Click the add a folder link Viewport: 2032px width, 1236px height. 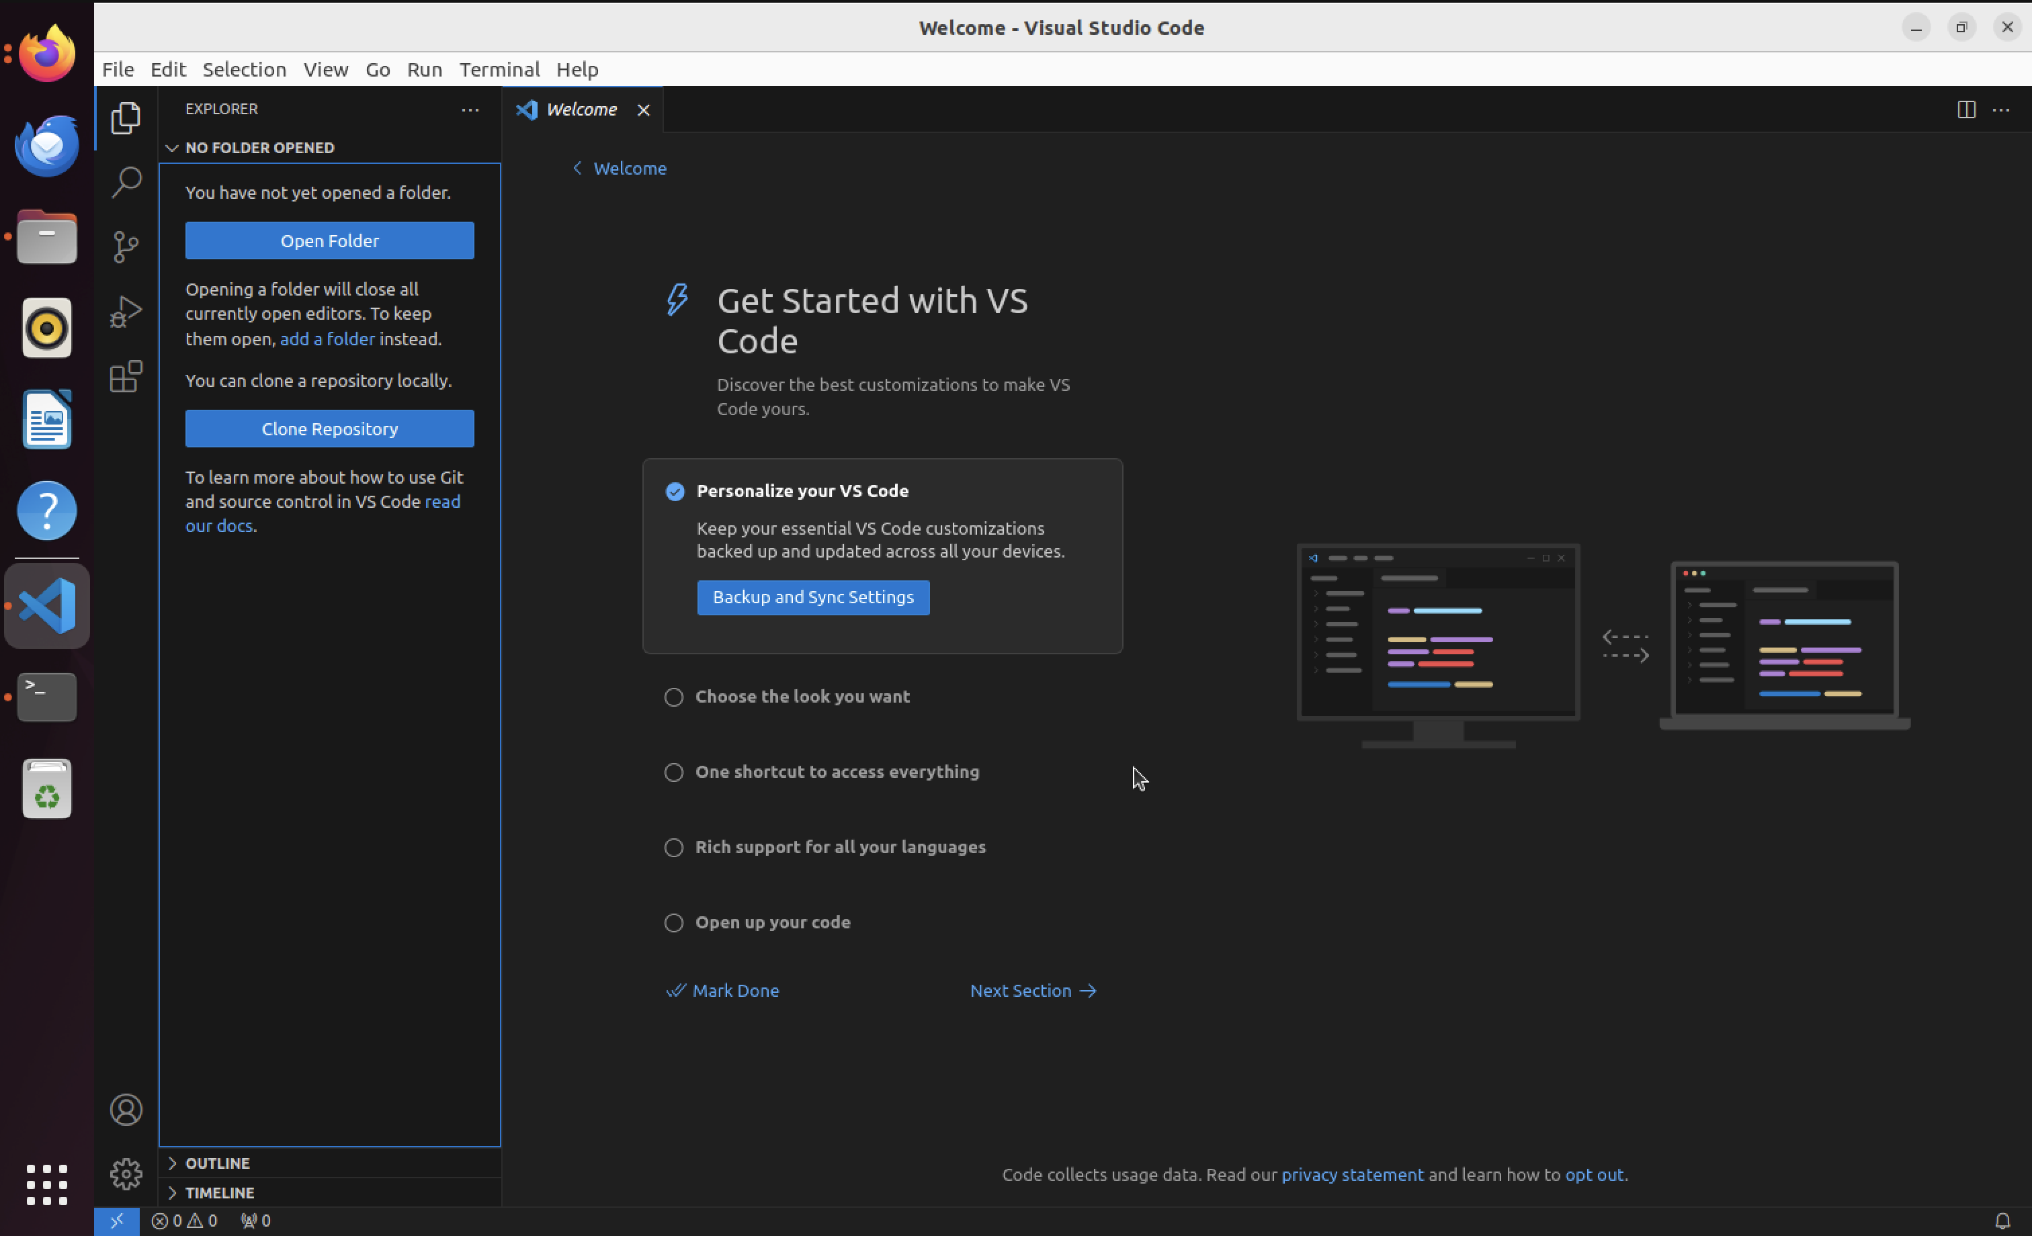pos(327,339)
